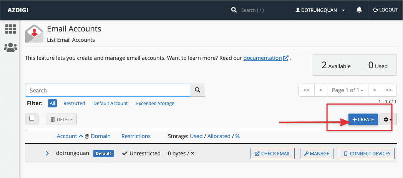Expand the dotrungquan account row chevron

47,153
